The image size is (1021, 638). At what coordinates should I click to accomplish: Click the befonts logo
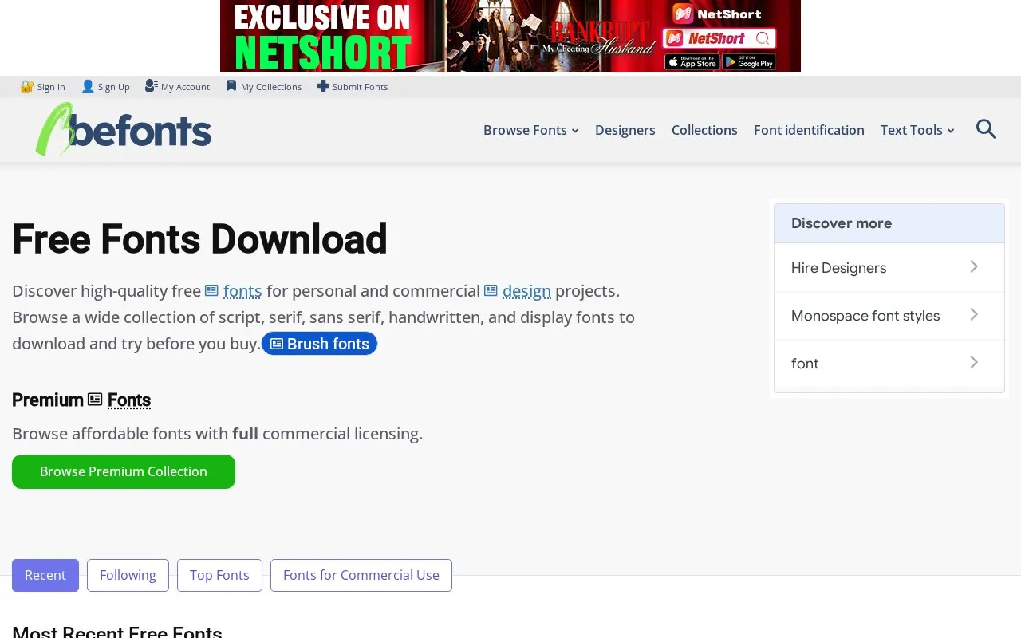click(124, 129)
